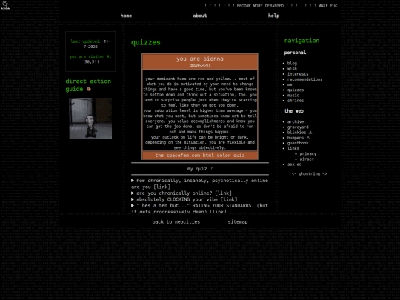Viewport: 400px width, 300px height.
Task: Click the grayscale figurine image thumbnail
Action: (x=90, y=119)
